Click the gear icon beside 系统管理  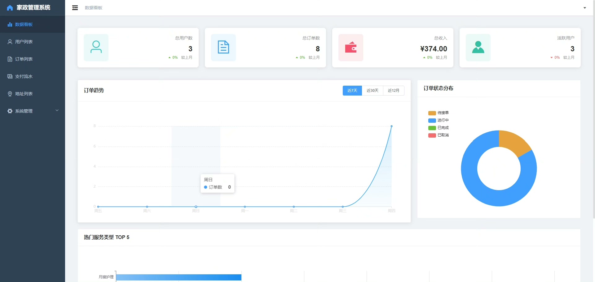(10, 111)
